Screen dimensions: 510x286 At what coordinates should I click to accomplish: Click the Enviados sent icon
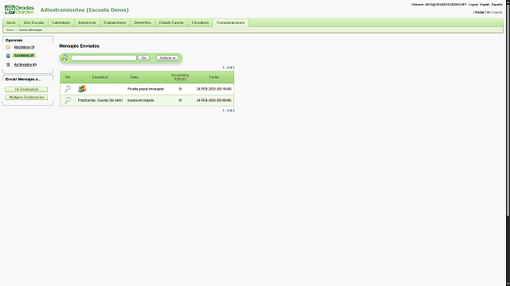point(8,56)
